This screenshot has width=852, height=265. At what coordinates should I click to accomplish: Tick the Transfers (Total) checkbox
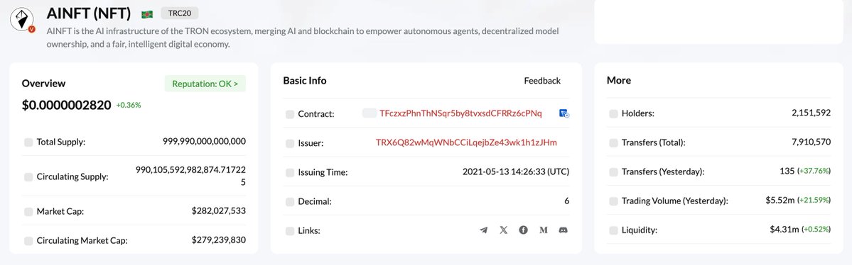click(x=613, y=143)
